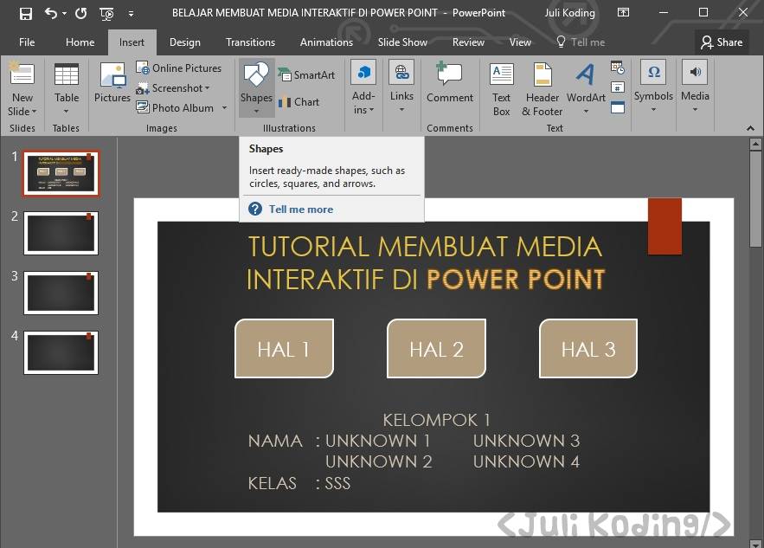
Task: Open the Shapes gallery
Action: tap(256, 87)
